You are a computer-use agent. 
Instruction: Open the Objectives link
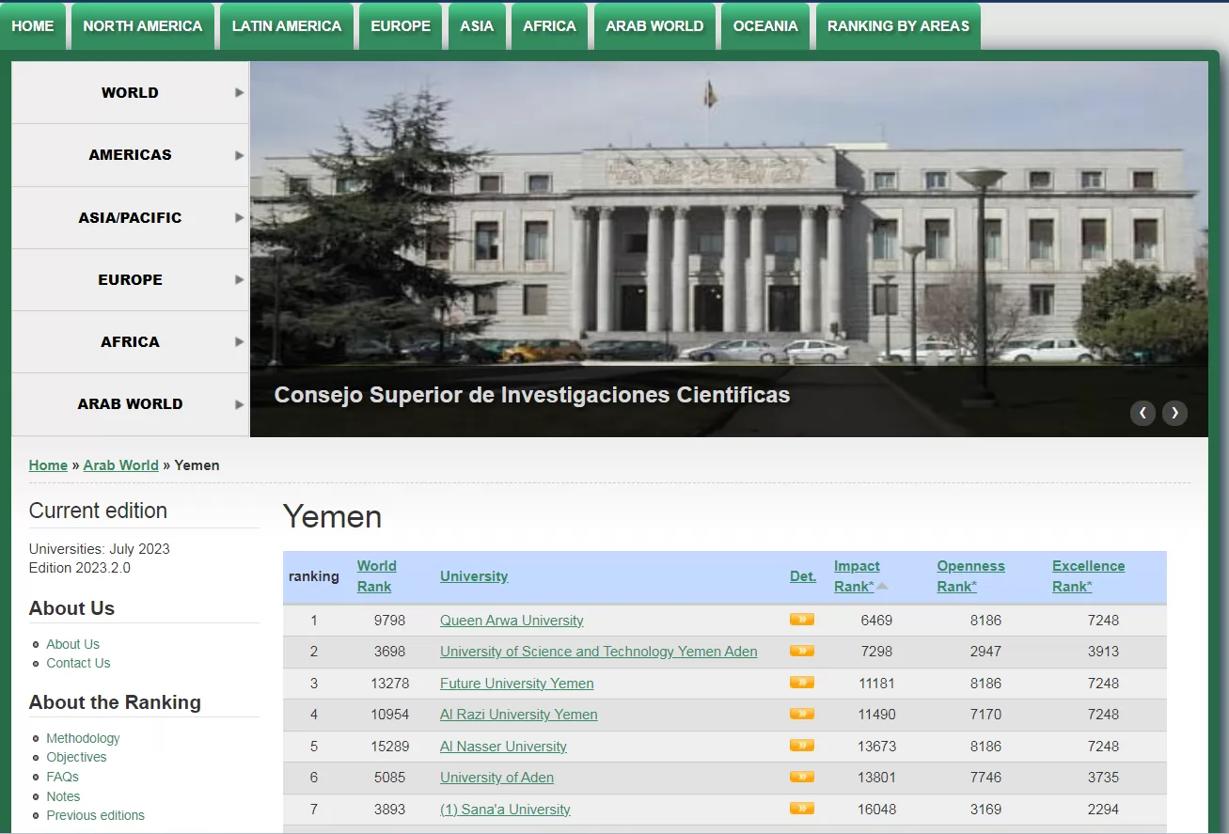[x=76, y=757]
